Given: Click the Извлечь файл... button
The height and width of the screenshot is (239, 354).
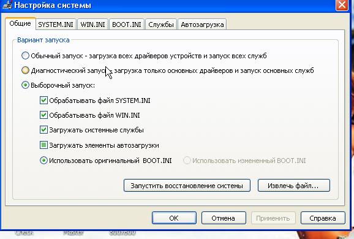Looking at the screenshot, I should pyautogui.click(x=294, y=186).
